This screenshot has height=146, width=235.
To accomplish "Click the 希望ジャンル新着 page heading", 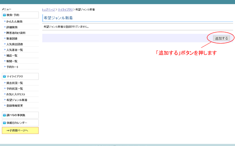I will point(58,18).
